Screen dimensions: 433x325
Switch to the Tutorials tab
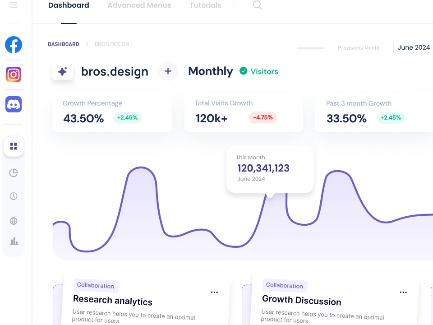205,5
